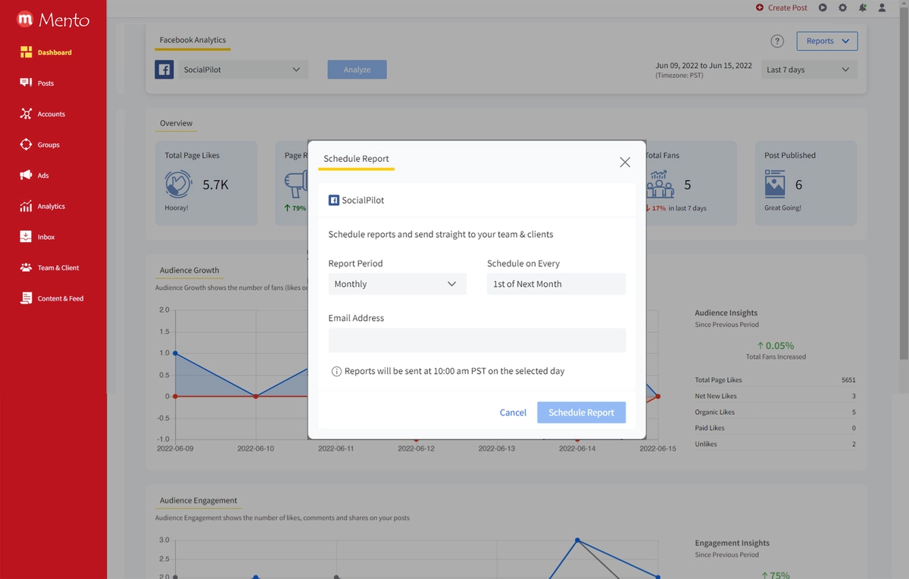Open settings with the gear icon

point(843,8)
